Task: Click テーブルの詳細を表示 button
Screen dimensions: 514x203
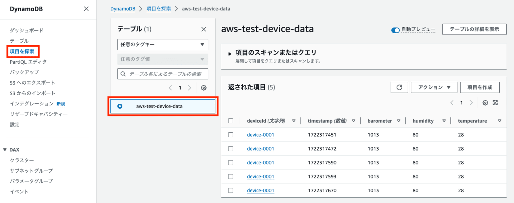Action: tap(474, 29)
